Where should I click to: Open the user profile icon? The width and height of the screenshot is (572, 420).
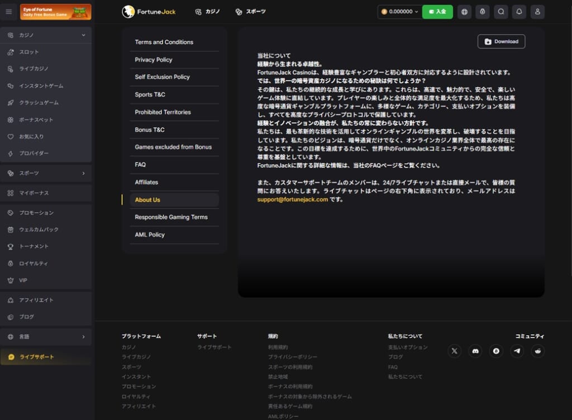click(x=537, y=12)
